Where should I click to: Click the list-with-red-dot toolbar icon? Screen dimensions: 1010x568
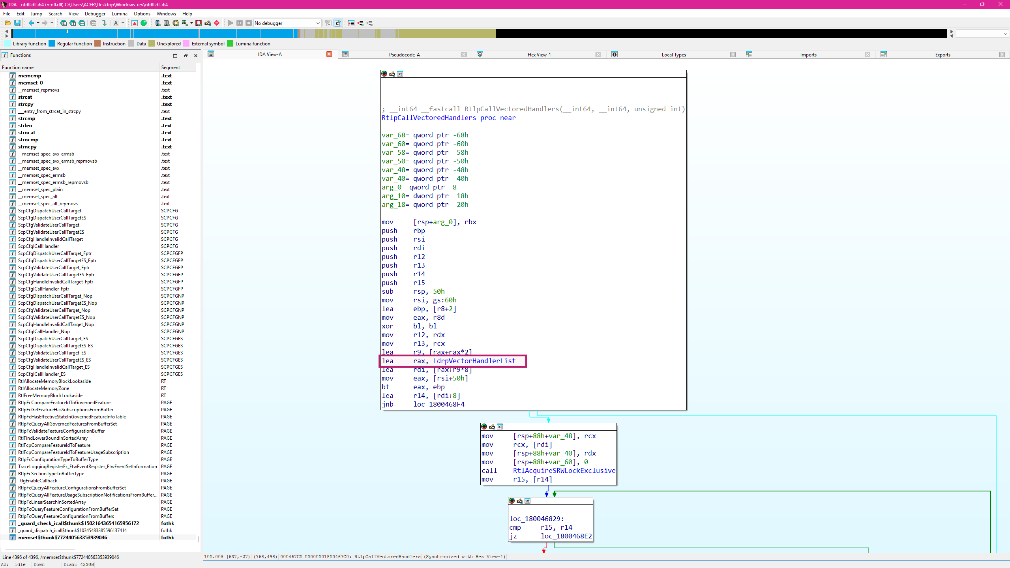[351, 23]
